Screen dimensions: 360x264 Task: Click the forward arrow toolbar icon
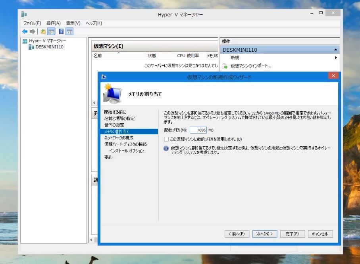pos(33,31)
